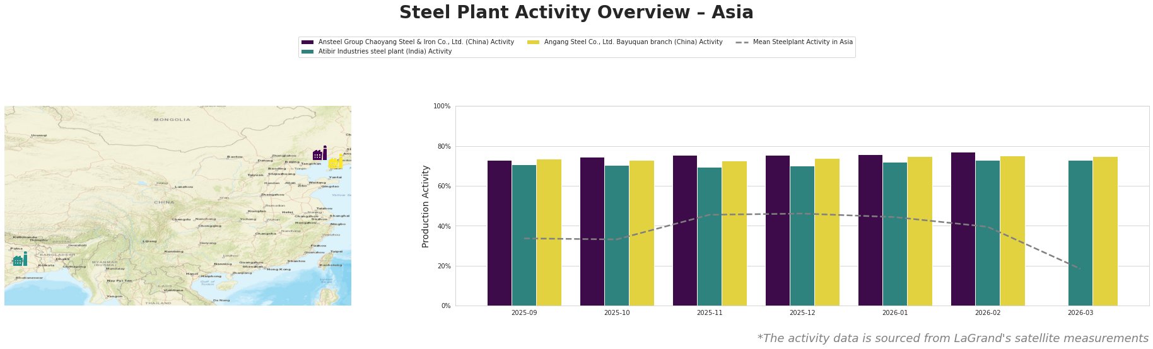Click the yellow Angang Bayuquan factory map icon
Image resolution: width=1153 pixels, height=349 pixels.
[336, 162]
